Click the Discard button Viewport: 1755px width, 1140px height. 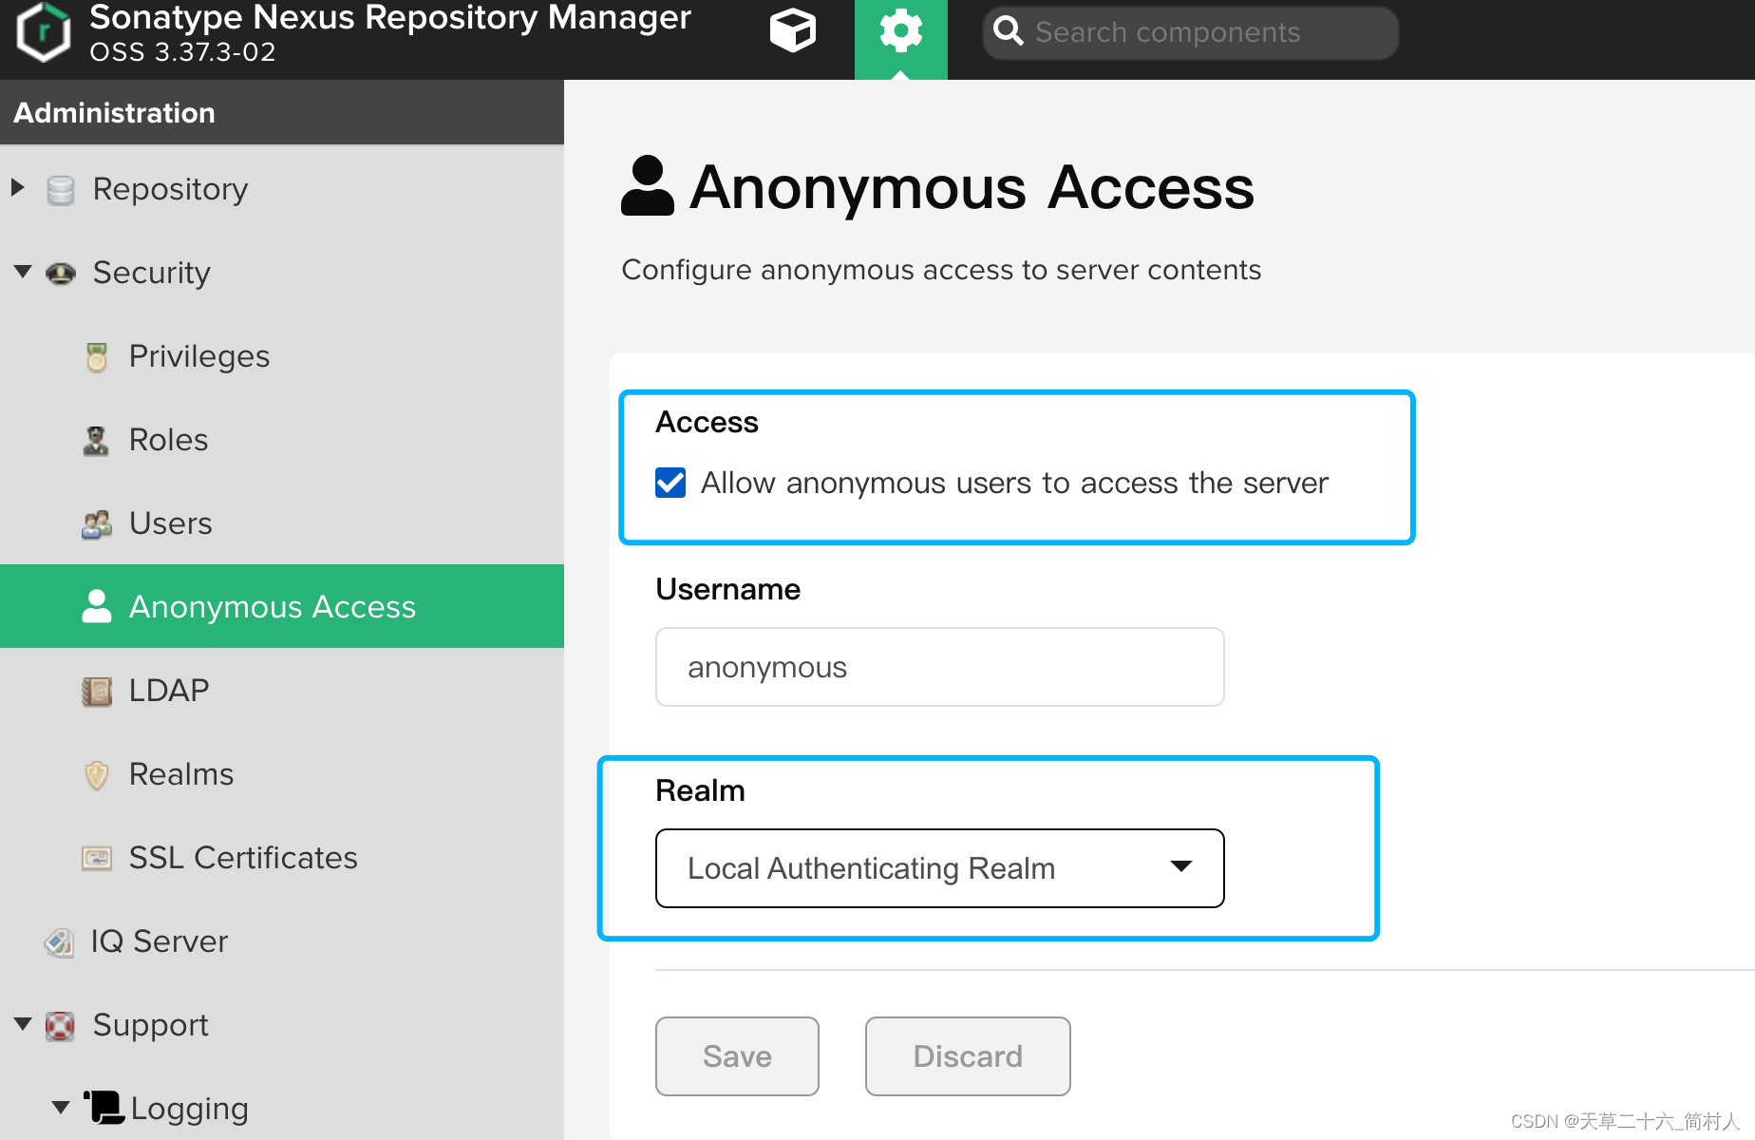967,1055
